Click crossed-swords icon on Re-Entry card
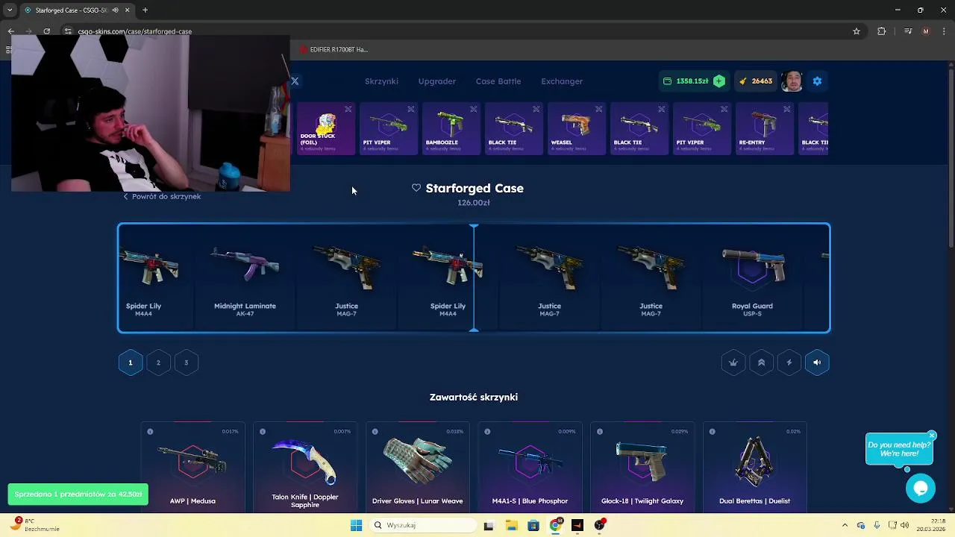This screenshot has height=537, width=955. tap(786, 110)
